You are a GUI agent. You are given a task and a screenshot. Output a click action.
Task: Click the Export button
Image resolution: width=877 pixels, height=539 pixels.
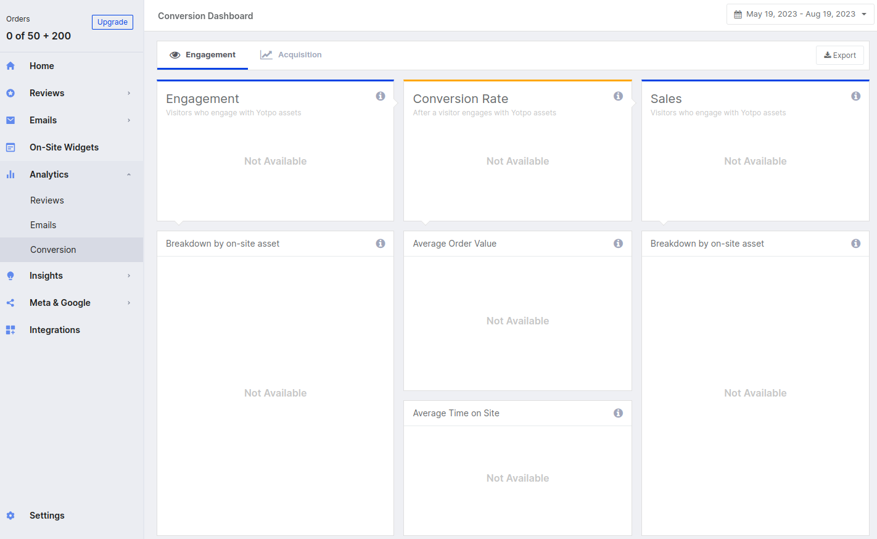pos(840,56)
